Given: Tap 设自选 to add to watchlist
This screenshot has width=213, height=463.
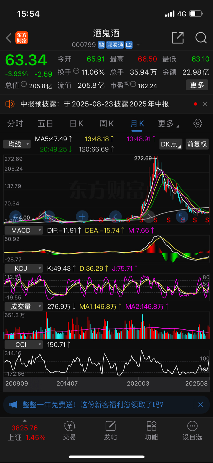Looking at the screenshot, I should click(x=192, y=431).
